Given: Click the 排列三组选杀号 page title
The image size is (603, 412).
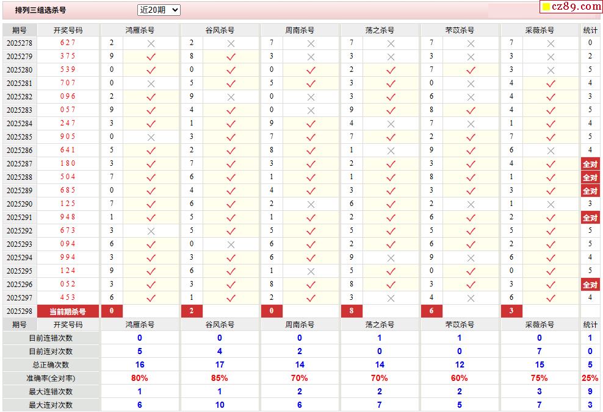Looking at the screenshot, I should (40, 10).
